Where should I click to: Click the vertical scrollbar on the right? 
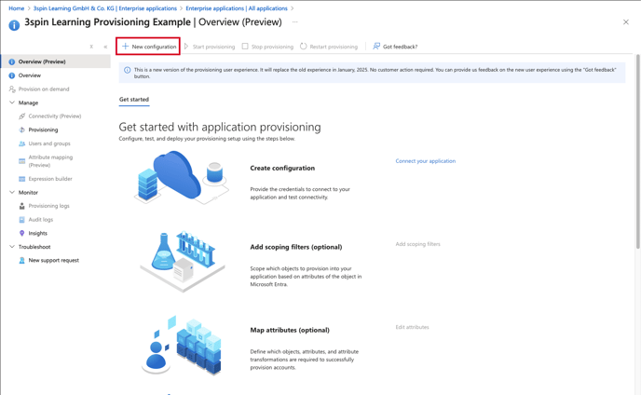point(637,151)
